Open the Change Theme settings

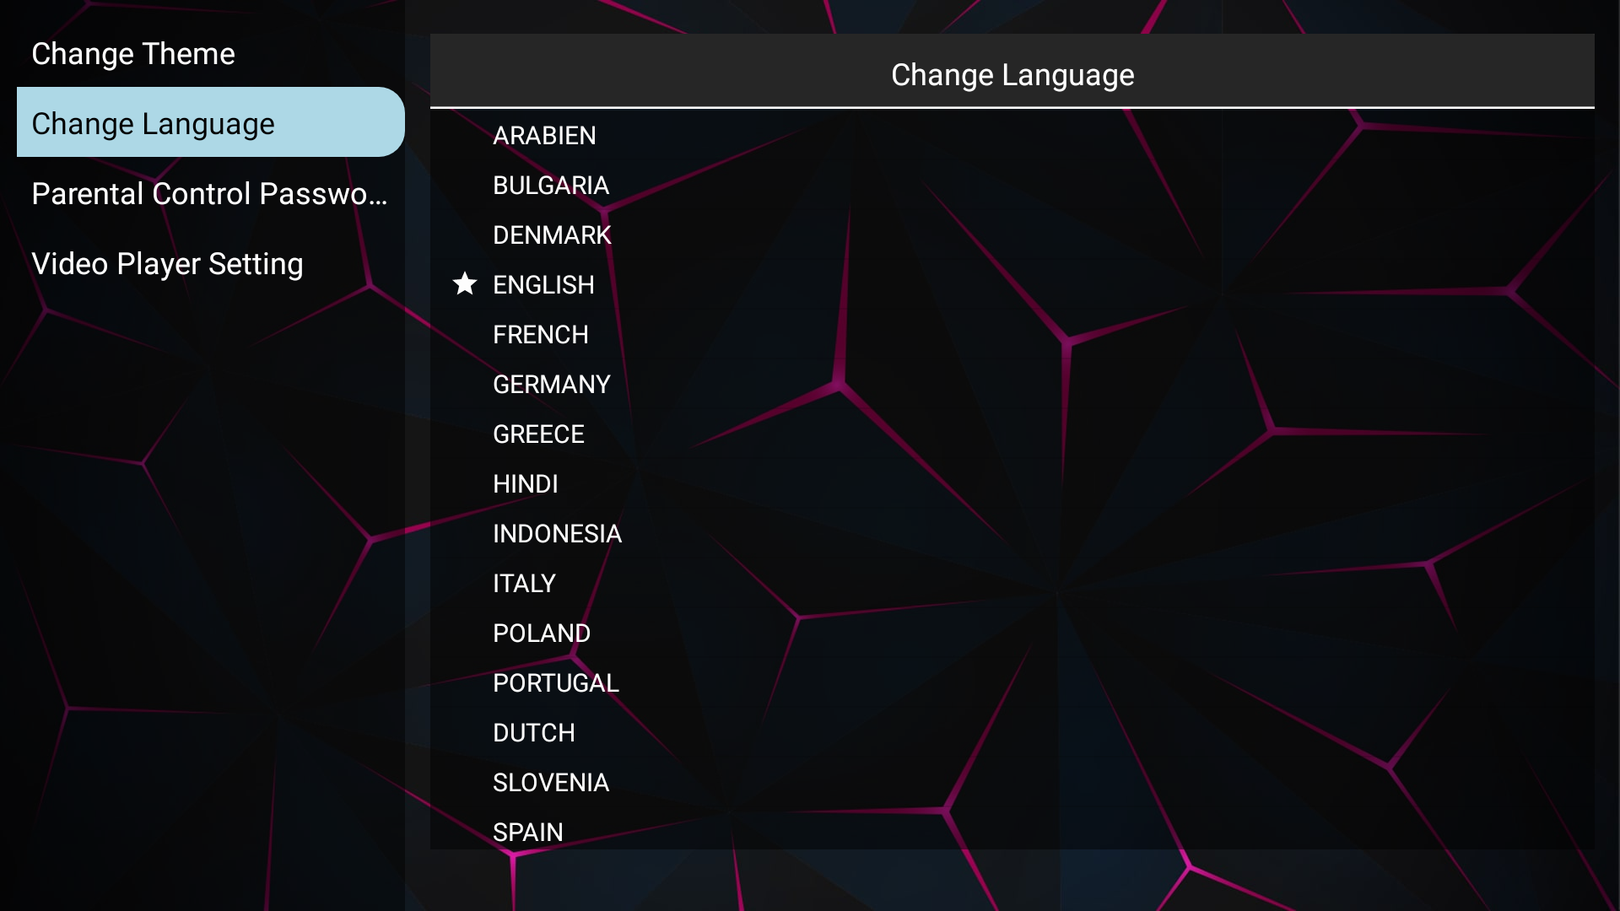pos(133,54)
